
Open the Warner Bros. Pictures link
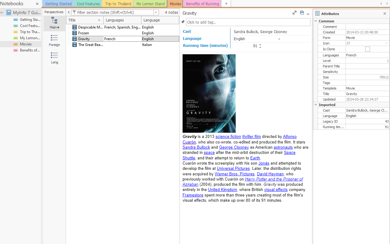pos(234,174)
